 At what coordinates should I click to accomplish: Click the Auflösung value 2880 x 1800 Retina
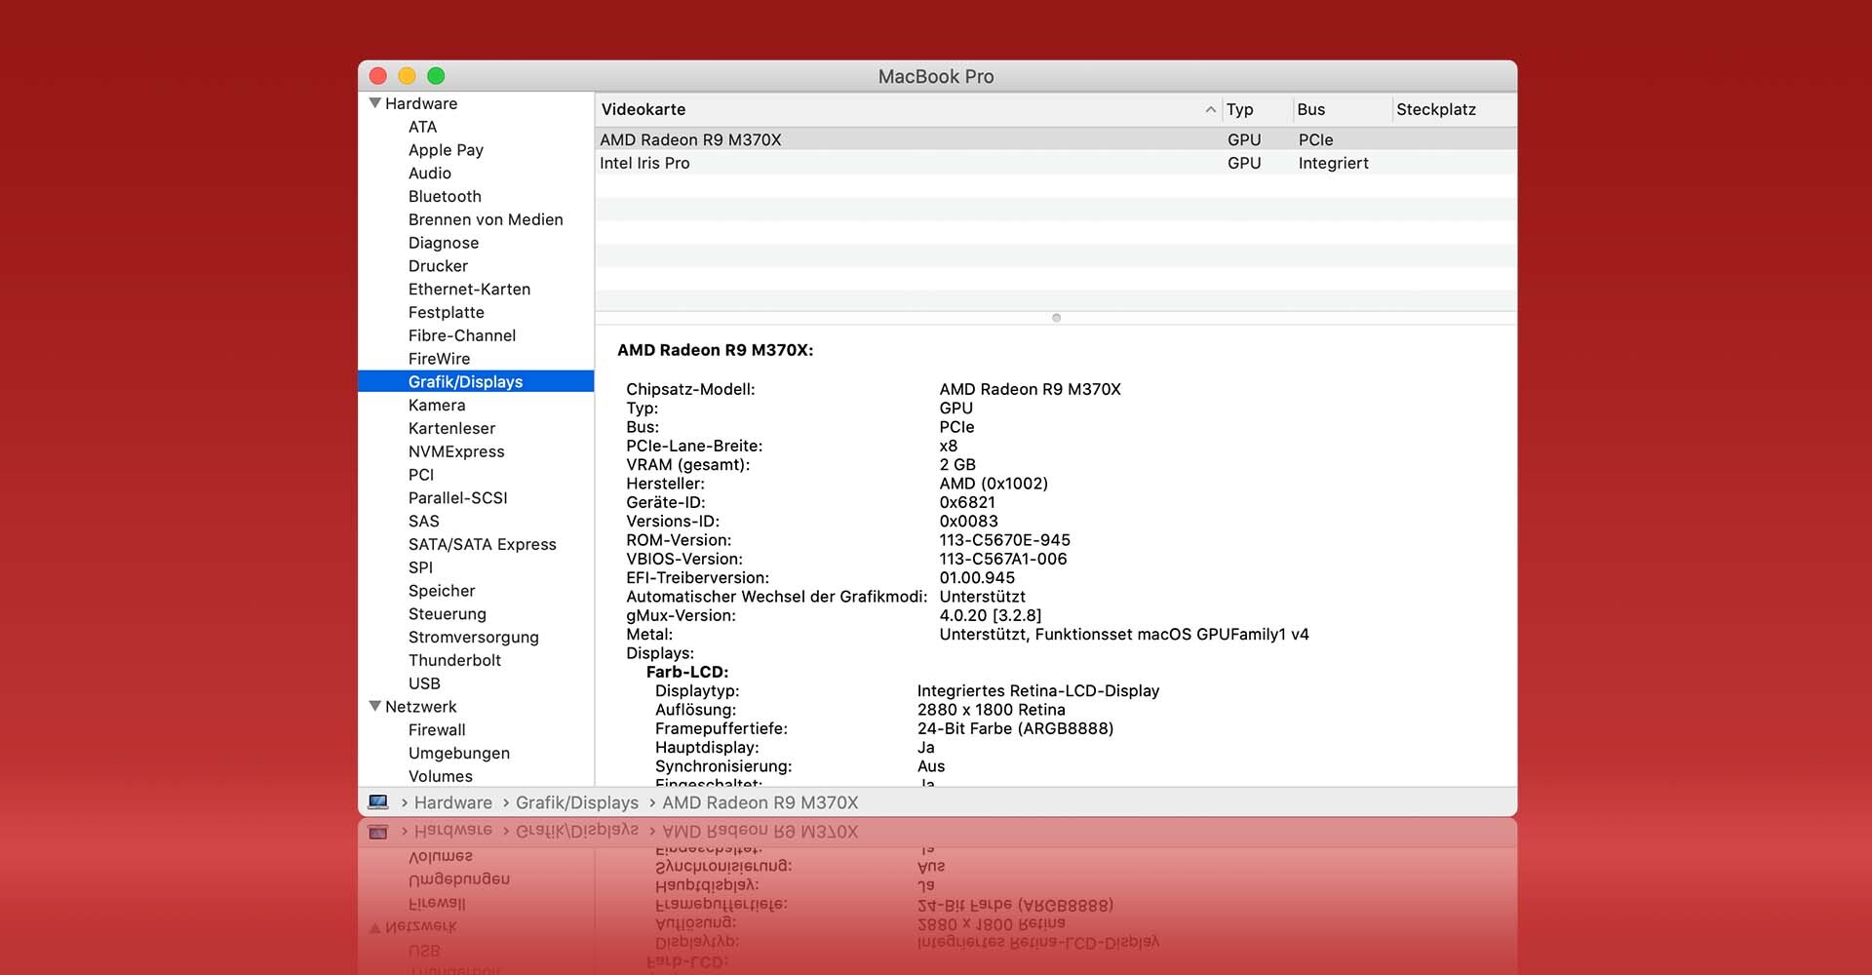(991, 710)
